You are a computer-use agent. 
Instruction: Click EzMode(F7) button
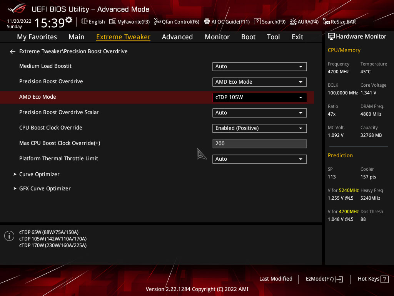click(324, 279)
